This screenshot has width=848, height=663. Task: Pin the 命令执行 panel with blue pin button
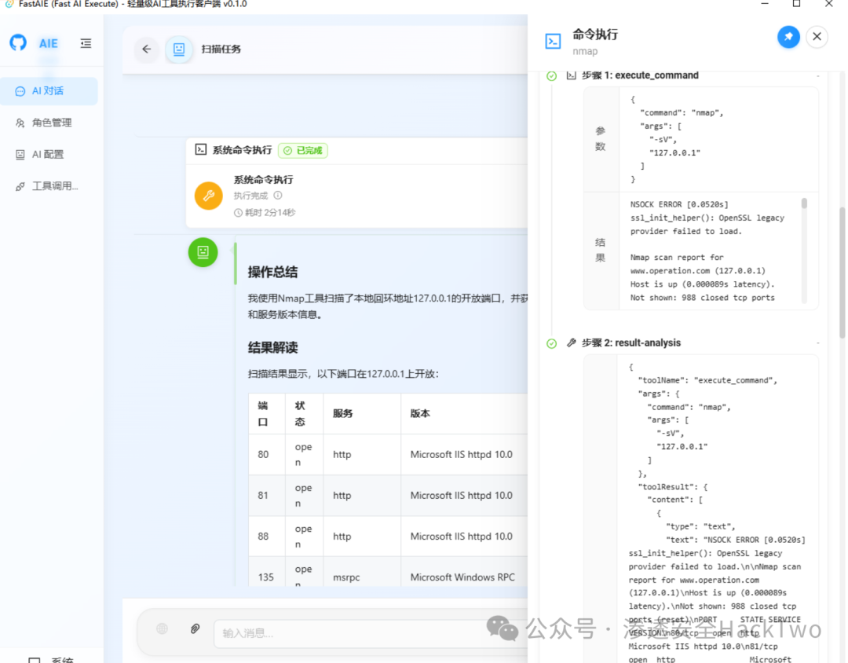(788, 37)
